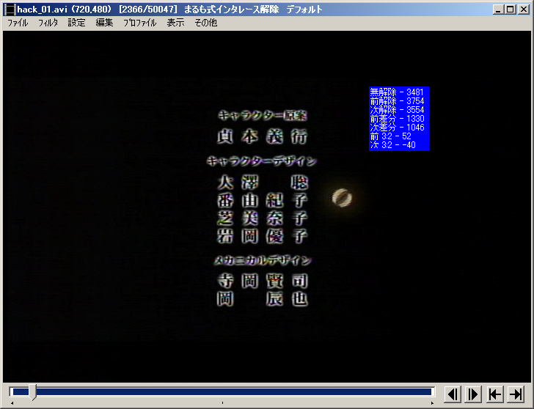
Task: Step back one frame with previous-frame button
Action: click(x=453, y=394)
